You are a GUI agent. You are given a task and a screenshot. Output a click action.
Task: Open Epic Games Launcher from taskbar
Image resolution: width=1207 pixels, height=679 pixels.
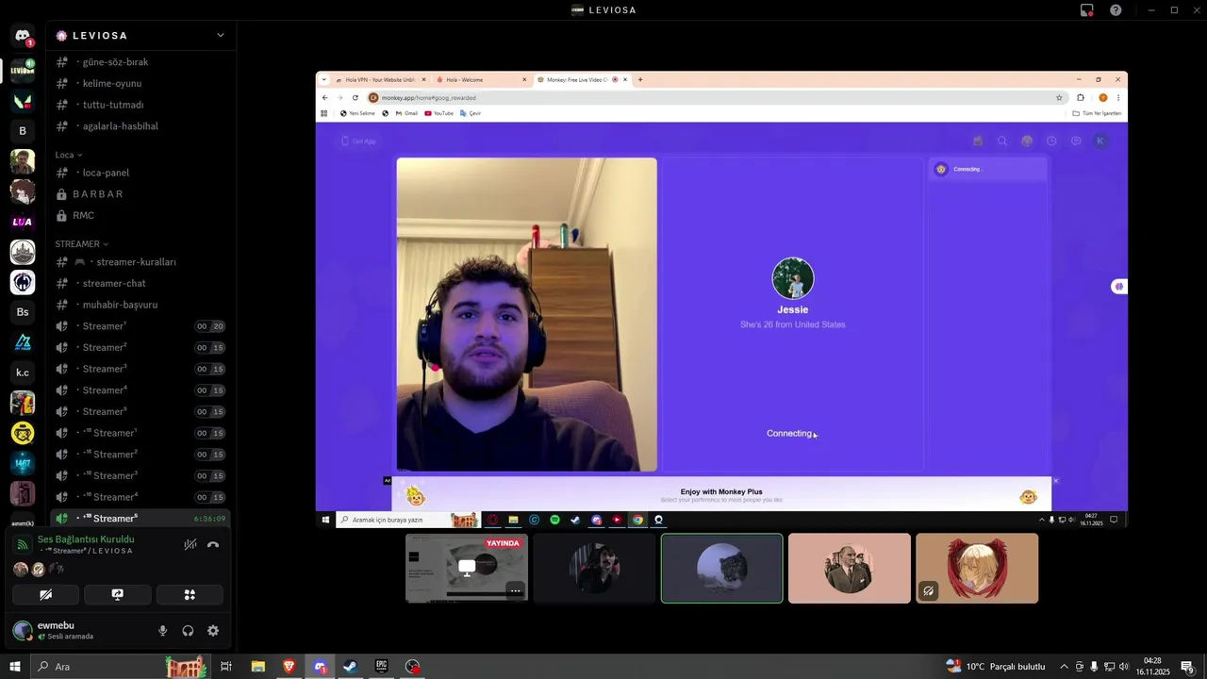tap(381, 667)
